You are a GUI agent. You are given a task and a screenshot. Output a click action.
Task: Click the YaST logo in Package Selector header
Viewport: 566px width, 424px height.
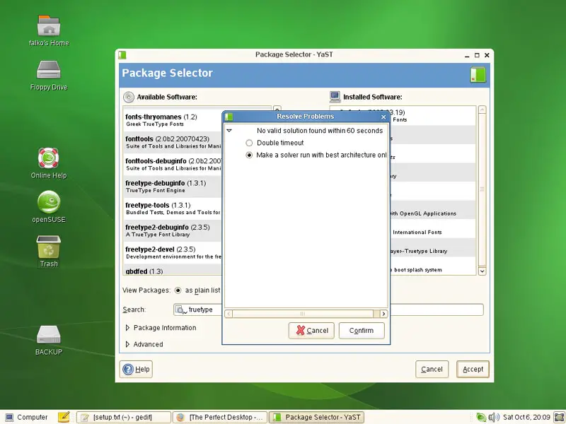click(478, 75)
